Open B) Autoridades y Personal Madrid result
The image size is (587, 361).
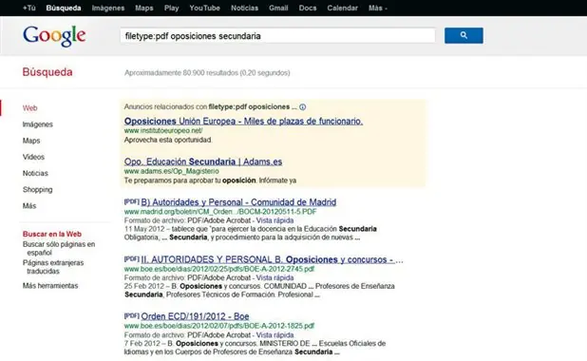pos(238,202)
